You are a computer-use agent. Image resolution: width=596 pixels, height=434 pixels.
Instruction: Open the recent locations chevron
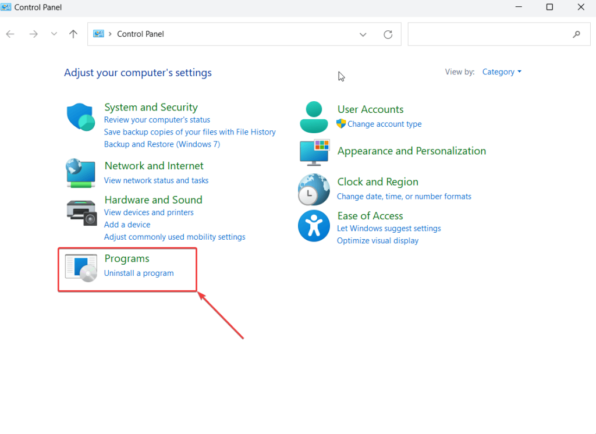tap(54, 34)
